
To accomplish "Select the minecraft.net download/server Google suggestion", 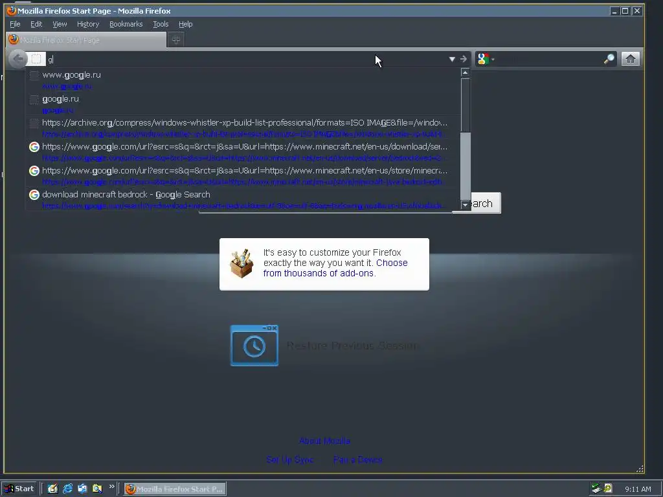I will pyautogui.click(x=243, y=151).
